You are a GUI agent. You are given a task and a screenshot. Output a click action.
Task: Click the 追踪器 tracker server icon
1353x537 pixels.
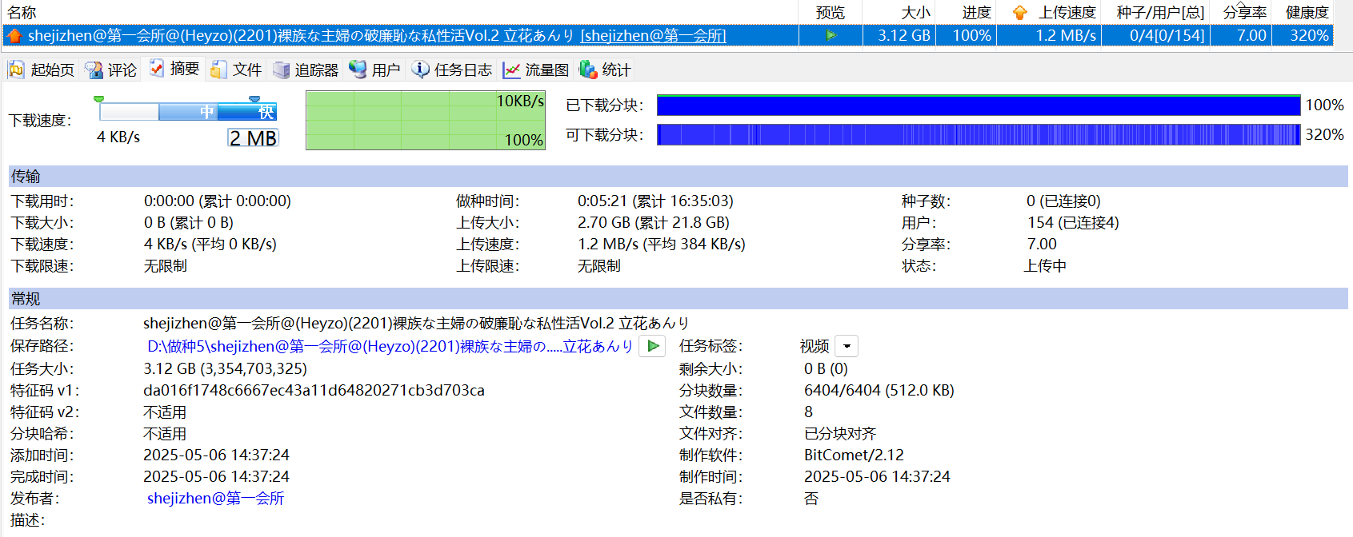coord(281,70)
